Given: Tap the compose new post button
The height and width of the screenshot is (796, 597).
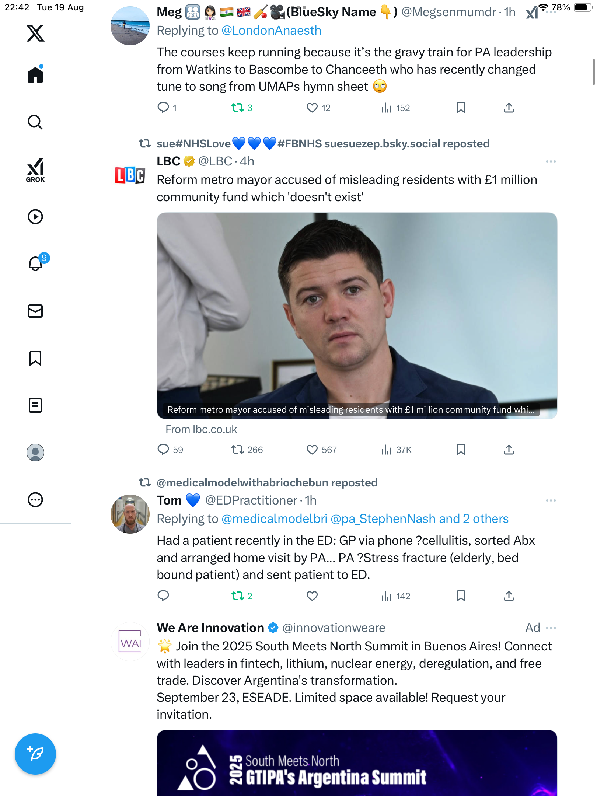Looking at the screenshot, I should point(35,754).
